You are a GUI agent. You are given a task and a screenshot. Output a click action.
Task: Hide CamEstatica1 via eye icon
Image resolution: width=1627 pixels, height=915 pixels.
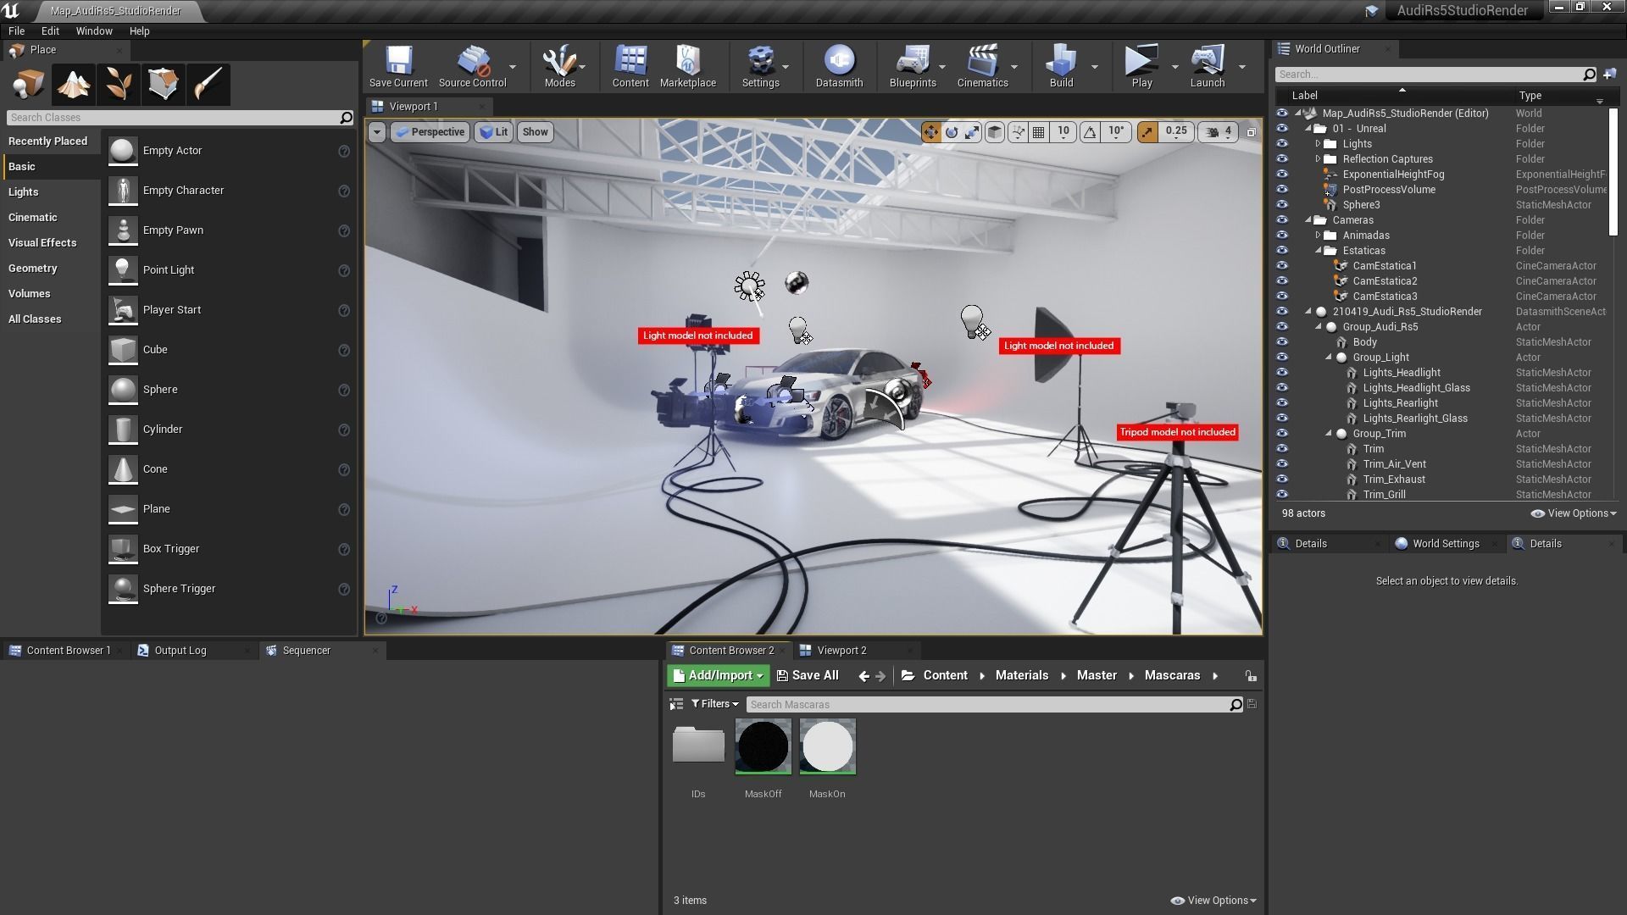tap(1282, 266)
